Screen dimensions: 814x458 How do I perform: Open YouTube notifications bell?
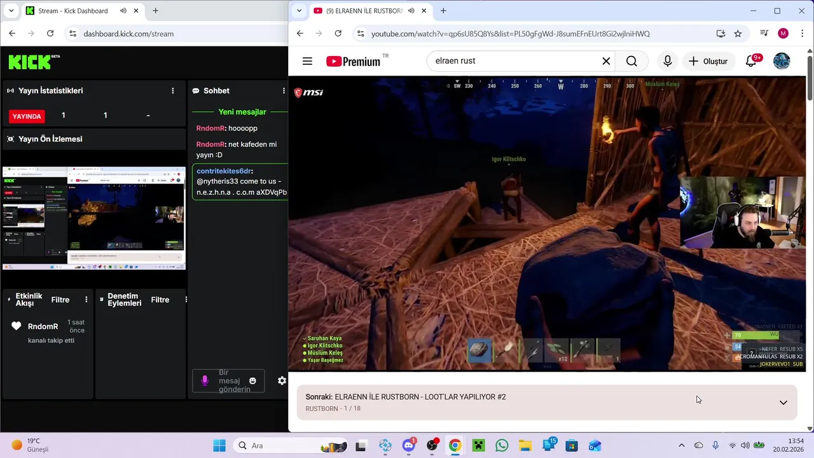tap(751, 61)
